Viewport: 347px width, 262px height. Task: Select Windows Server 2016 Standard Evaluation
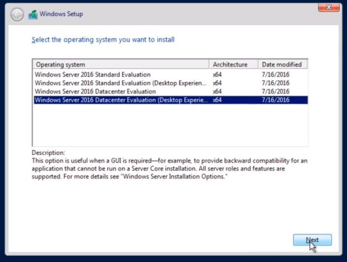coord(170,75)
